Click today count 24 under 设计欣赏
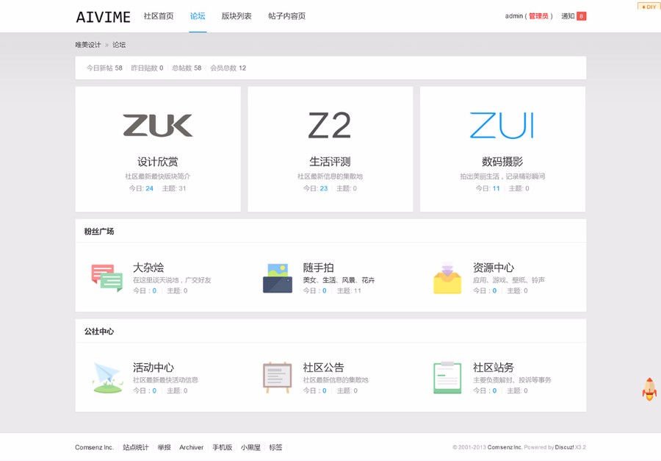Screen dimensions: 661x461 point(149,188)
